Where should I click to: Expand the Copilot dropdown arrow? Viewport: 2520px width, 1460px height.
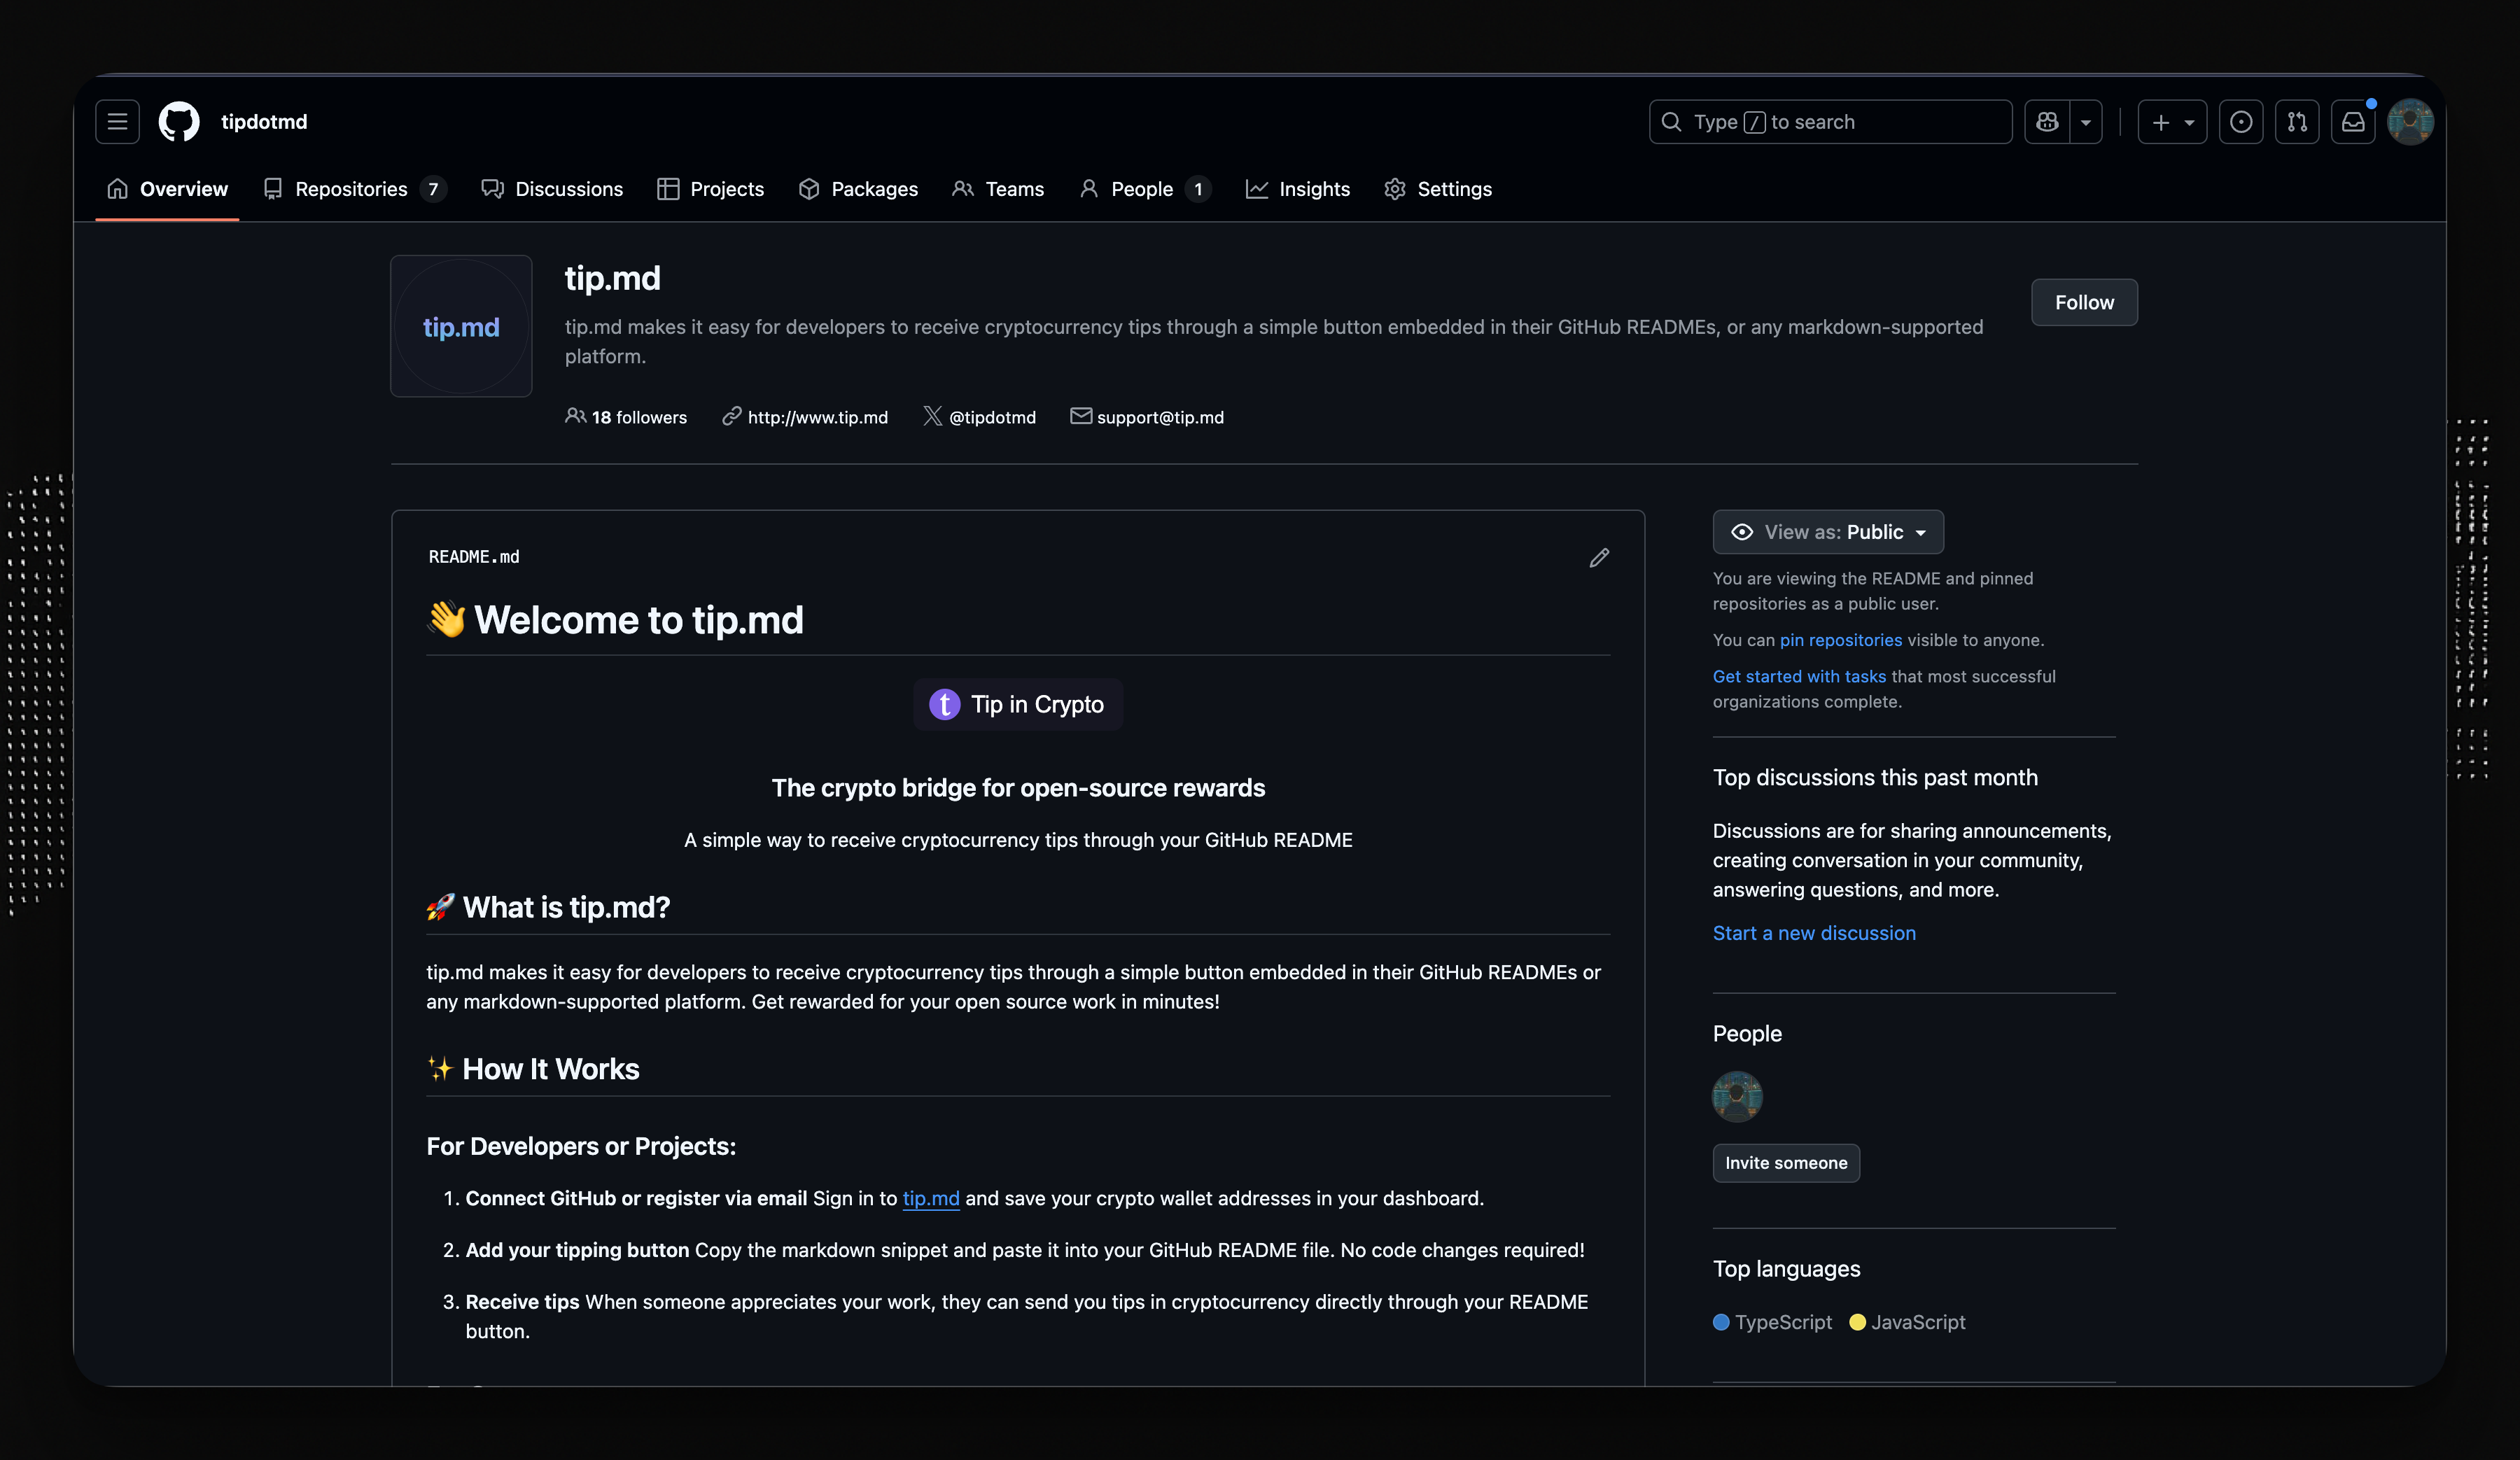pyautogui.click(x=2086, y=122)
